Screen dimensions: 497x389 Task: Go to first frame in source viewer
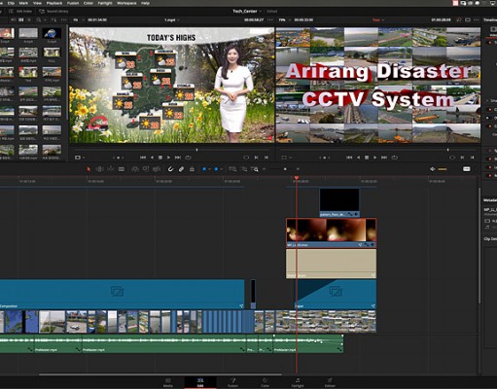[x=143, y=158]
